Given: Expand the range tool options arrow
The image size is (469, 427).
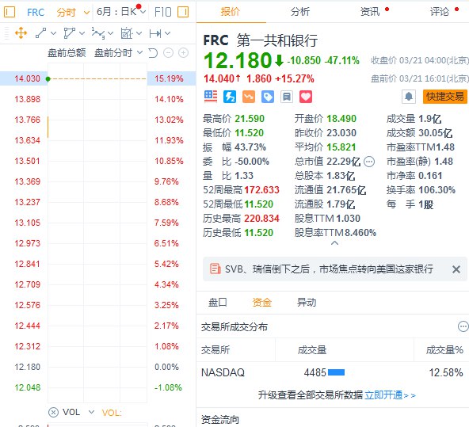Looking at the screenshot, I should (167, 33).
